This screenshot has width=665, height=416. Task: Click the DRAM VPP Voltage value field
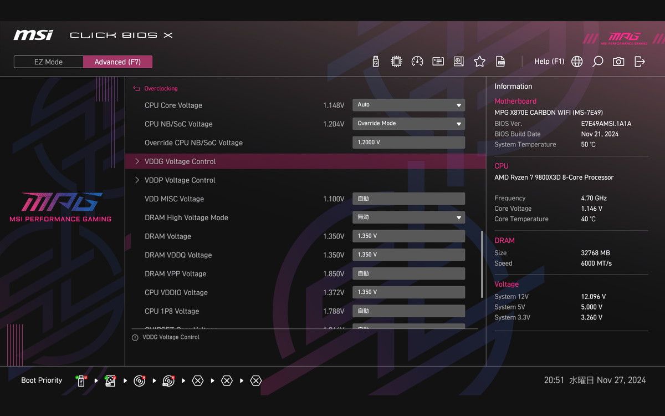coord(408,273)
